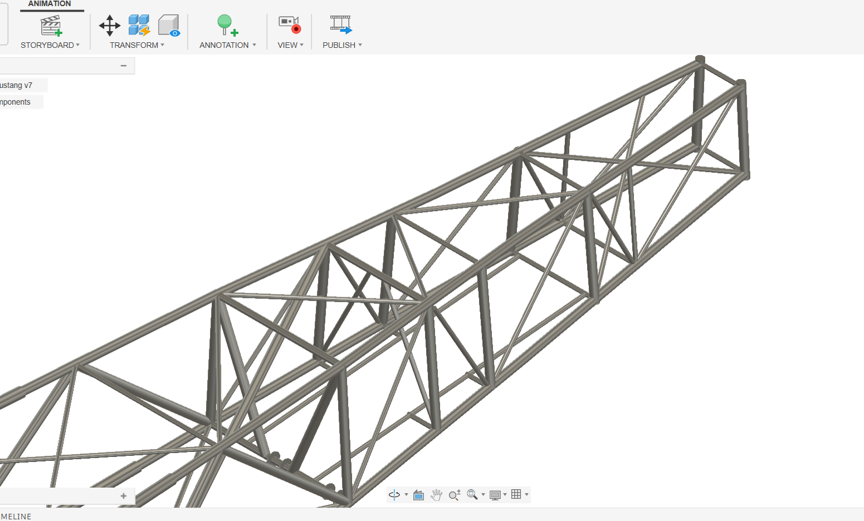Click the Publish Video filmstrip icon
864x521 pixels.
pyautogui.click(x=340, y=24)
